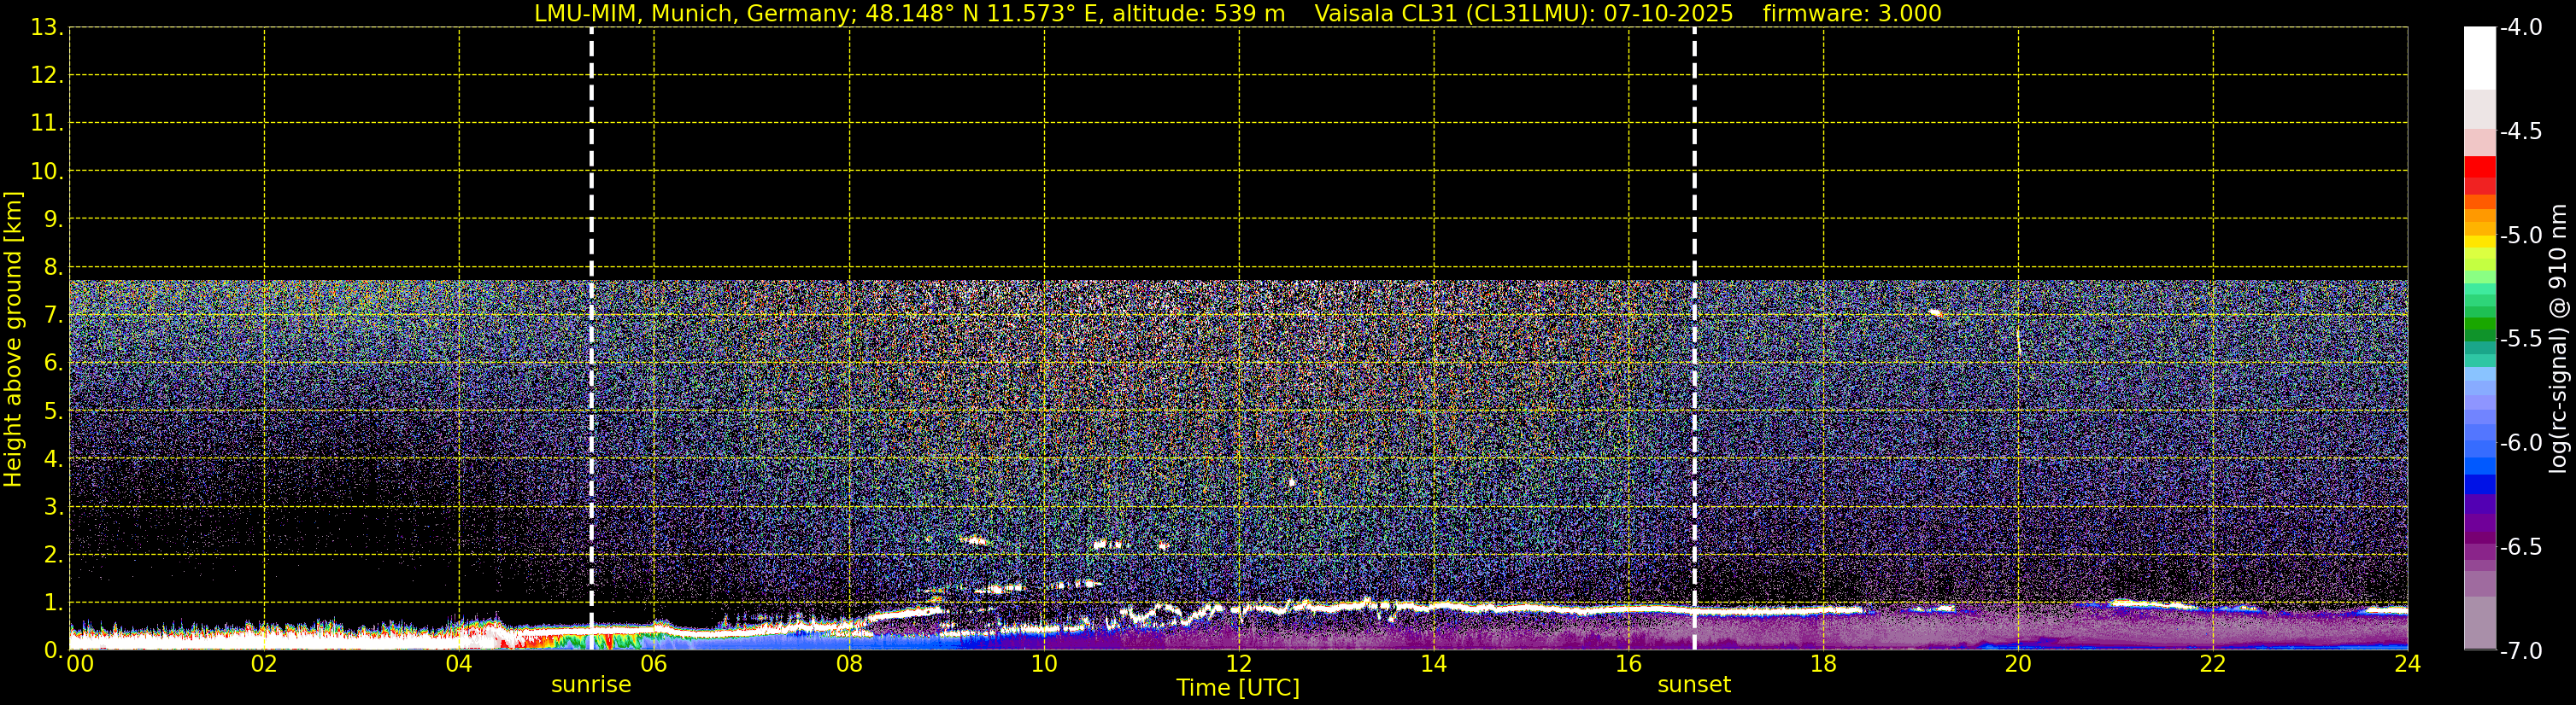
Task: Click the -5.0 tick label on the colorbar
Action: [x=2520, y=236]
